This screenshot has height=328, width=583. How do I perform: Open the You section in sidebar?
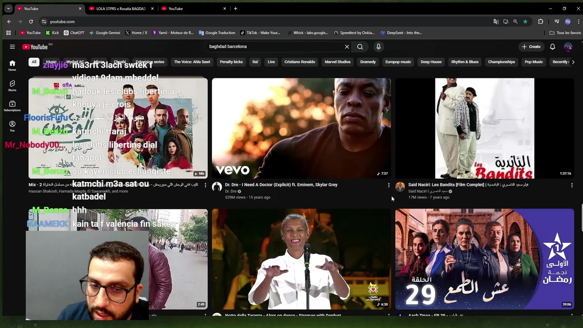[12, 126]
